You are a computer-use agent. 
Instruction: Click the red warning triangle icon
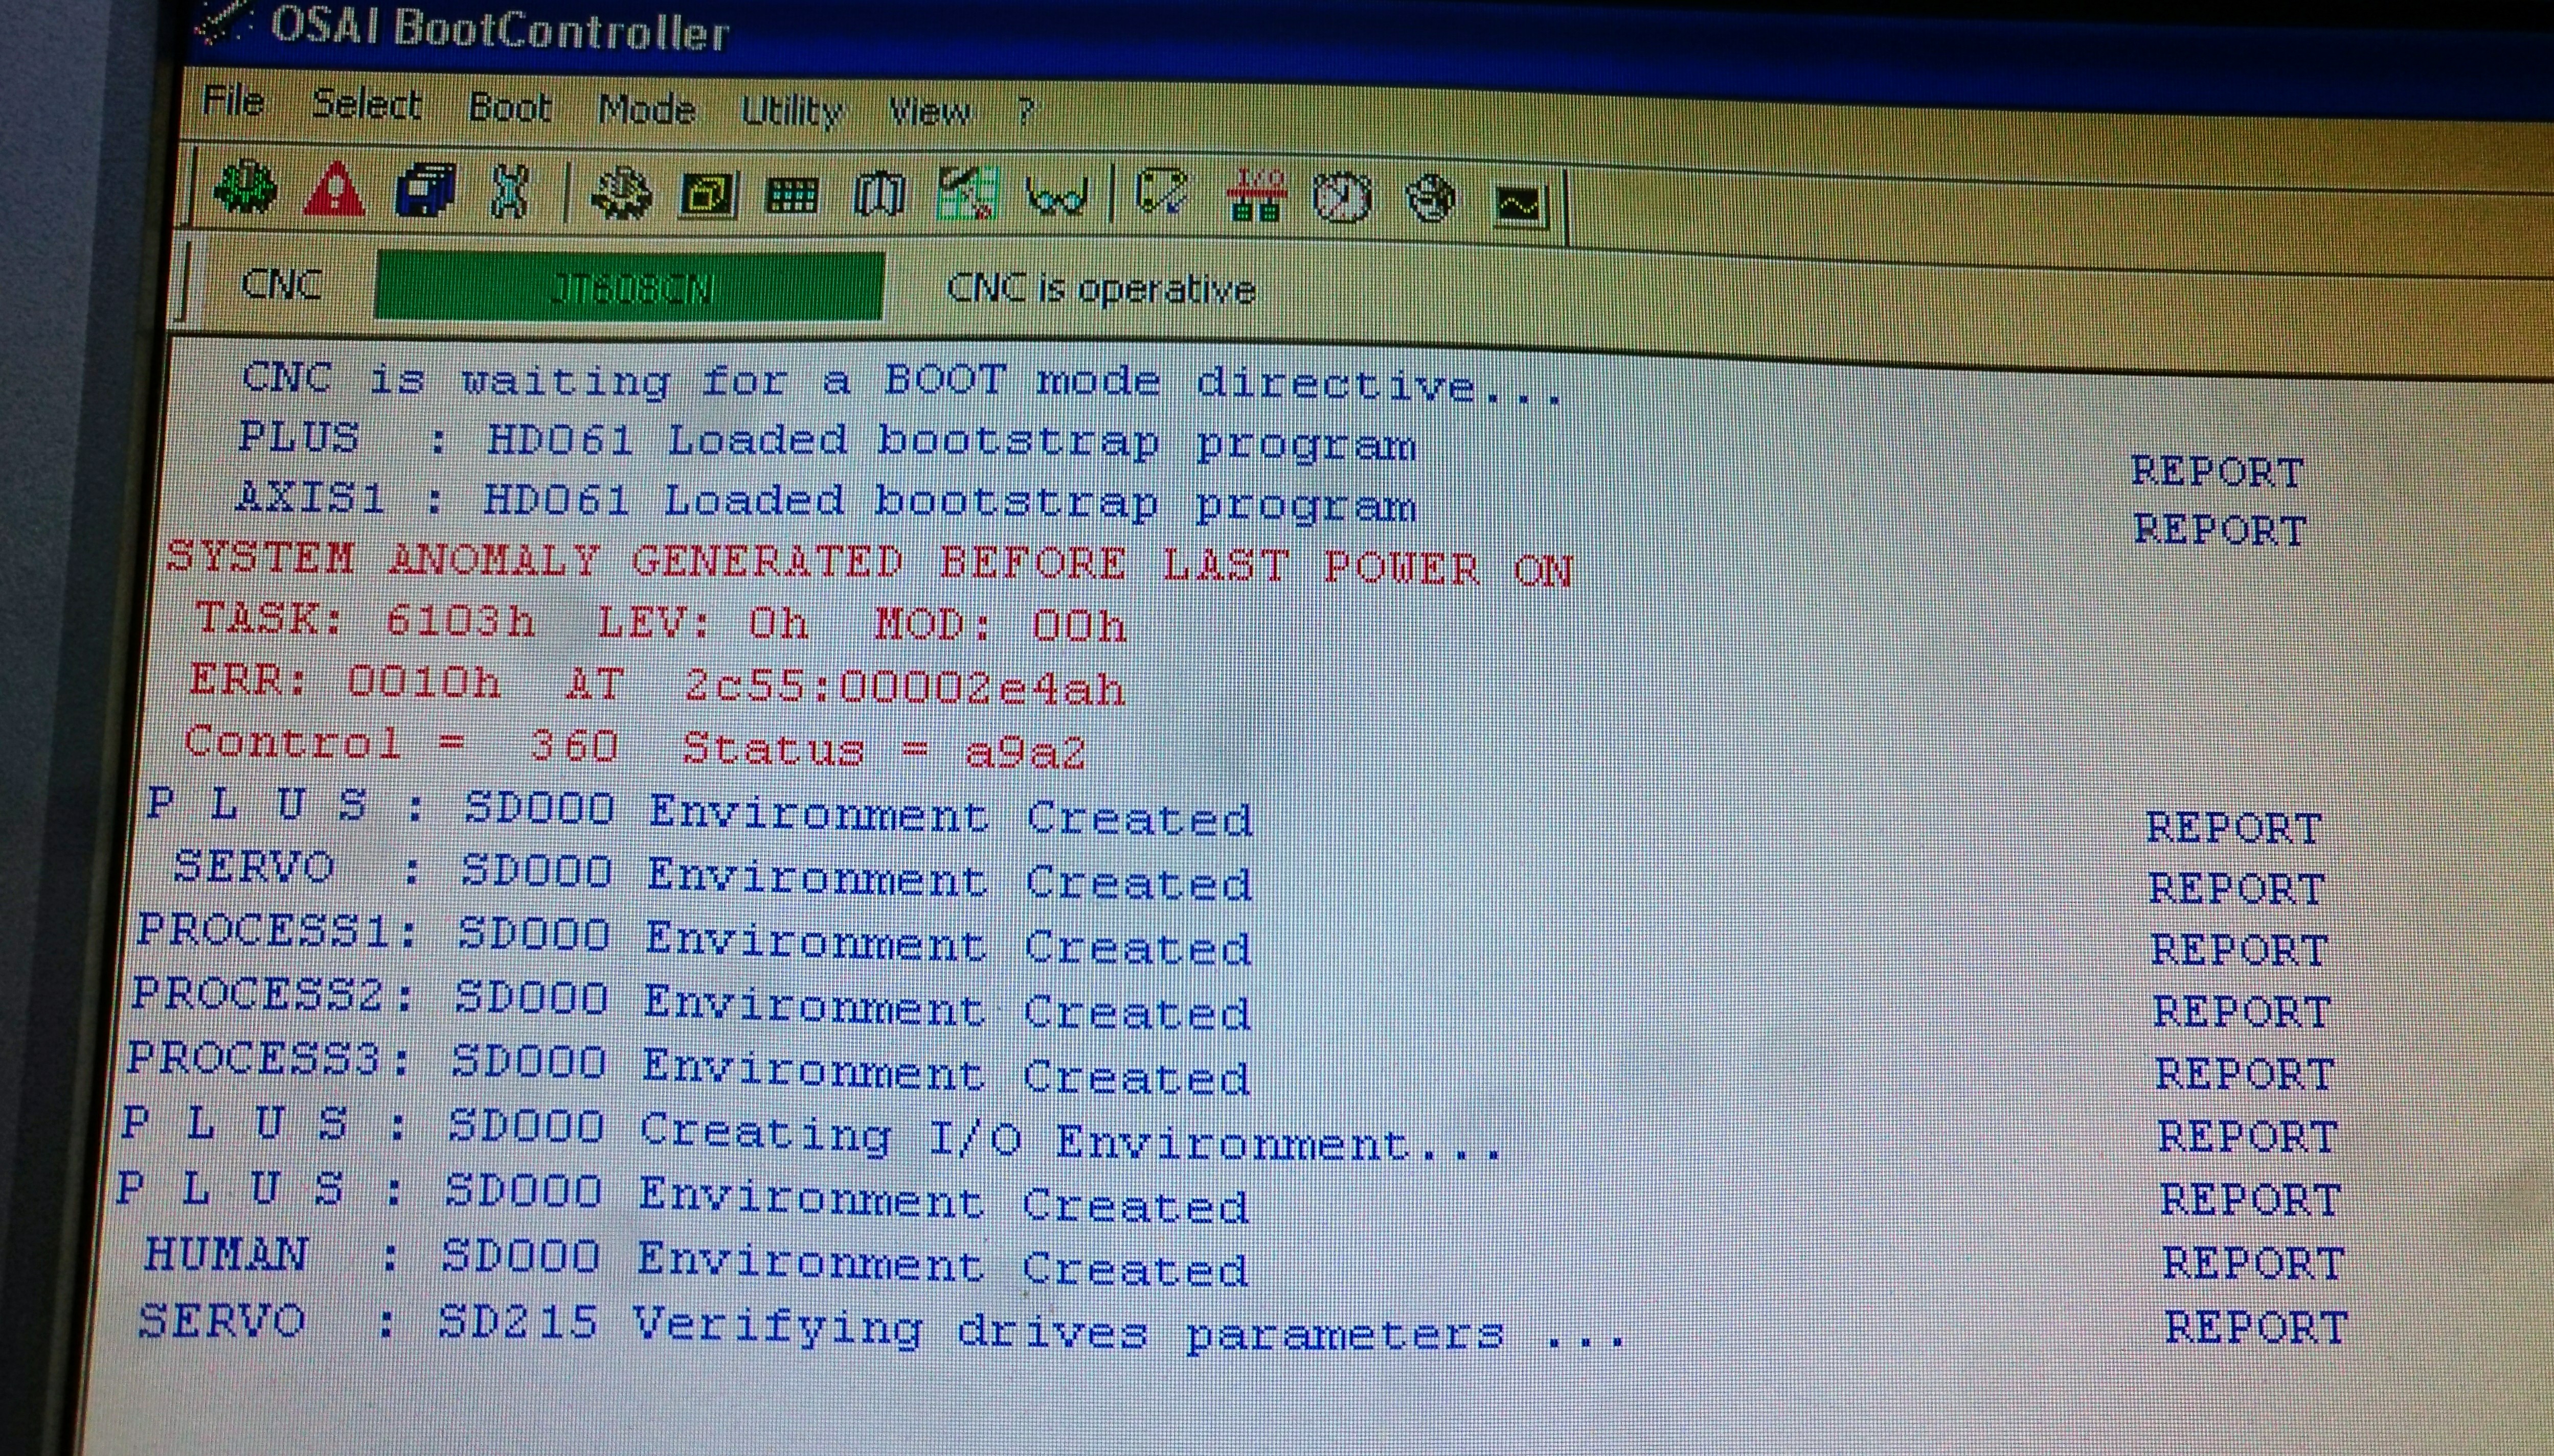click(x=333, y=190)
